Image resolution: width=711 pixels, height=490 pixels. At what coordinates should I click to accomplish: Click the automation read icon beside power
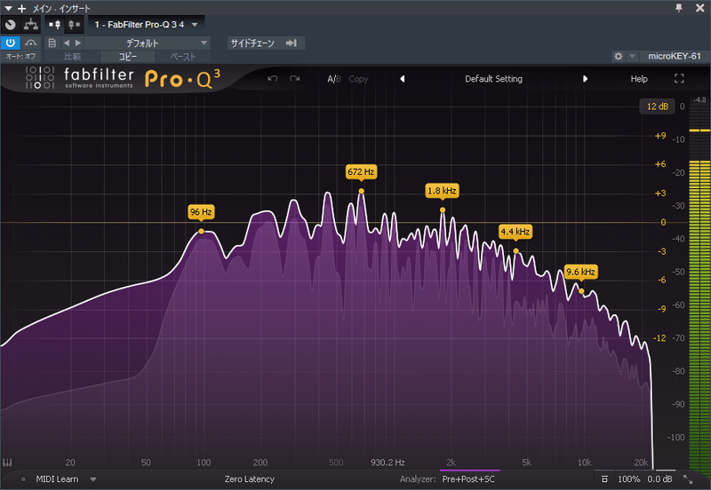pyautogui.click(x=31, y=43)
